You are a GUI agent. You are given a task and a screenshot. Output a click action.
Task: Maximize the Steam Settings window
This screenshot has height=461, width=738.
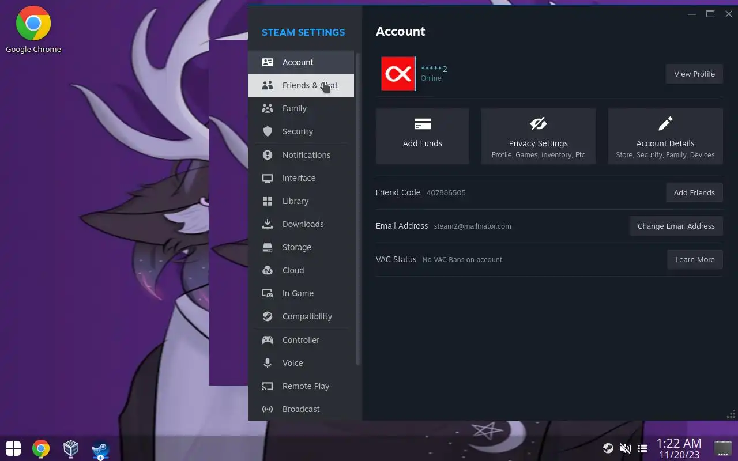click(710, 14)
